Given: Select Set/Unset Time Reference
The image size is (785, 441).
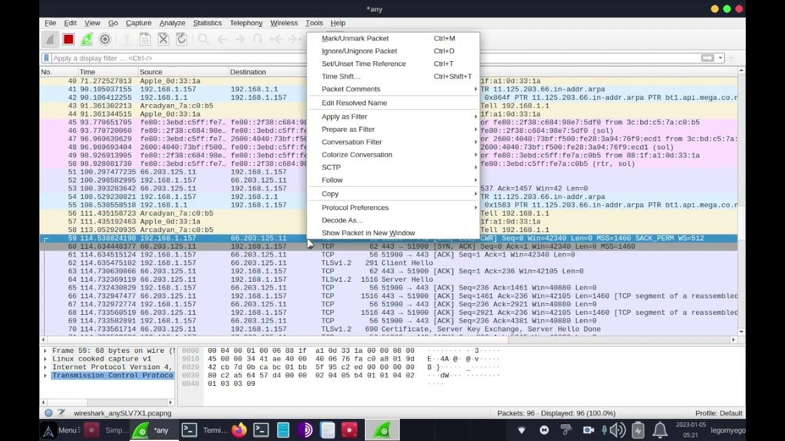Looking at the screenshot, I should click(x=393, y=64).
